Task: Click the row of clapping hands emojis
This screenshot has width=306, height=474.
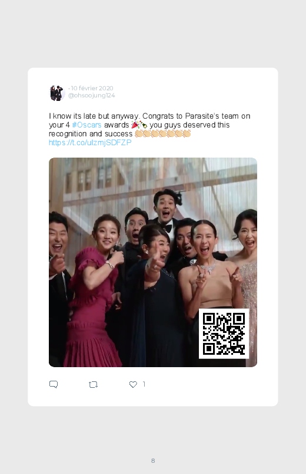Action: pyautogui.click(x=163, y=133)
